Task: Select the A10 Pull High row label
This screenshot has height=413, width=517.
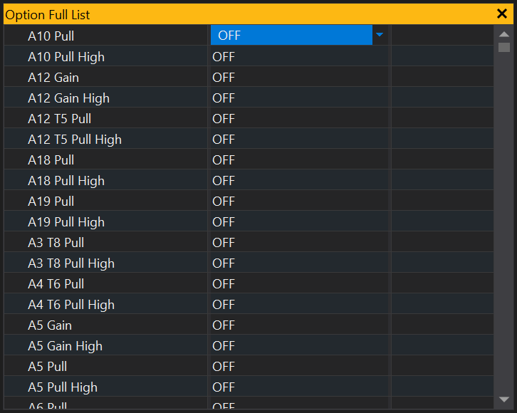Action: [x=66, y=57]
